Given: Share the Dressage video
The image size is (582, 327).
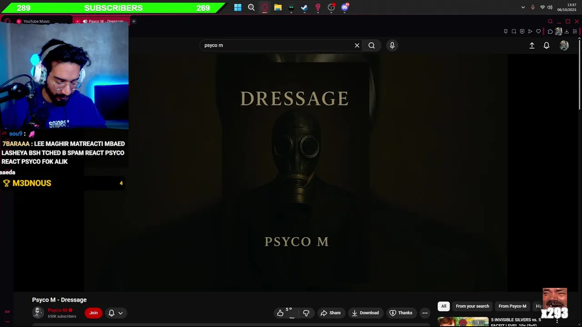Looking at the screenshot, I should (x=331, y=313).
